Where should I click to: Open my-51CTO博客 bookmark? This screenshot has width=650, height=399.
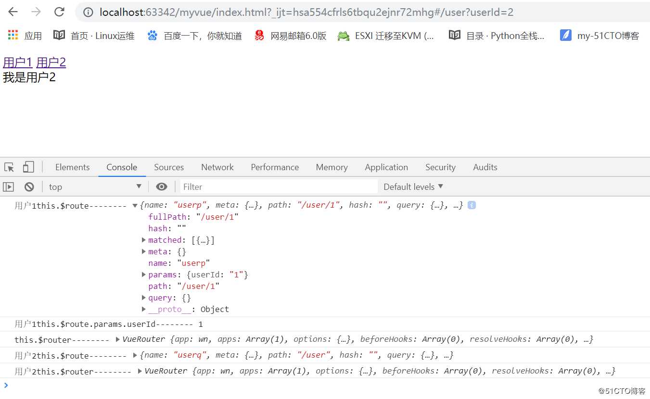[x=599, y=36]
